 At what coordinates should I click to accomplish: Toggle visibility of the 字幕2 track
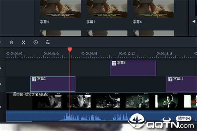click(1, 84)
